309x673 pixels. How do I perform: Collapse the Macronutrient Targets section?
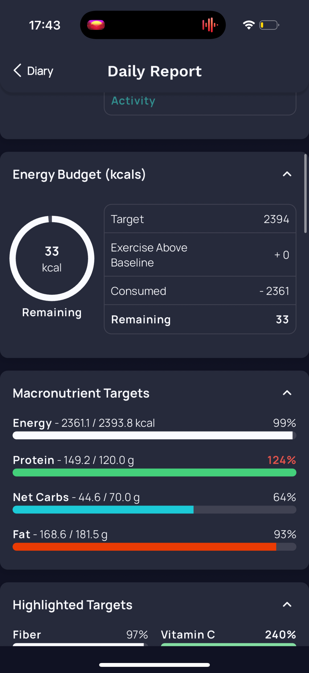(x=287, y=393)
